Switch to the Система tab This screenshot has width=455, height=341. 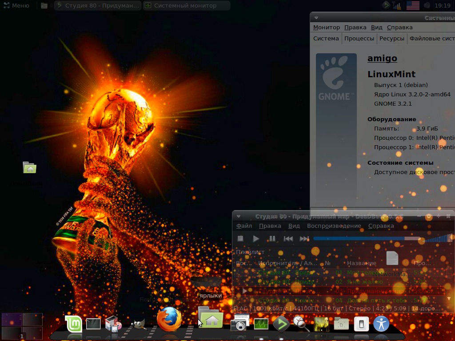(x=326, y=39)
